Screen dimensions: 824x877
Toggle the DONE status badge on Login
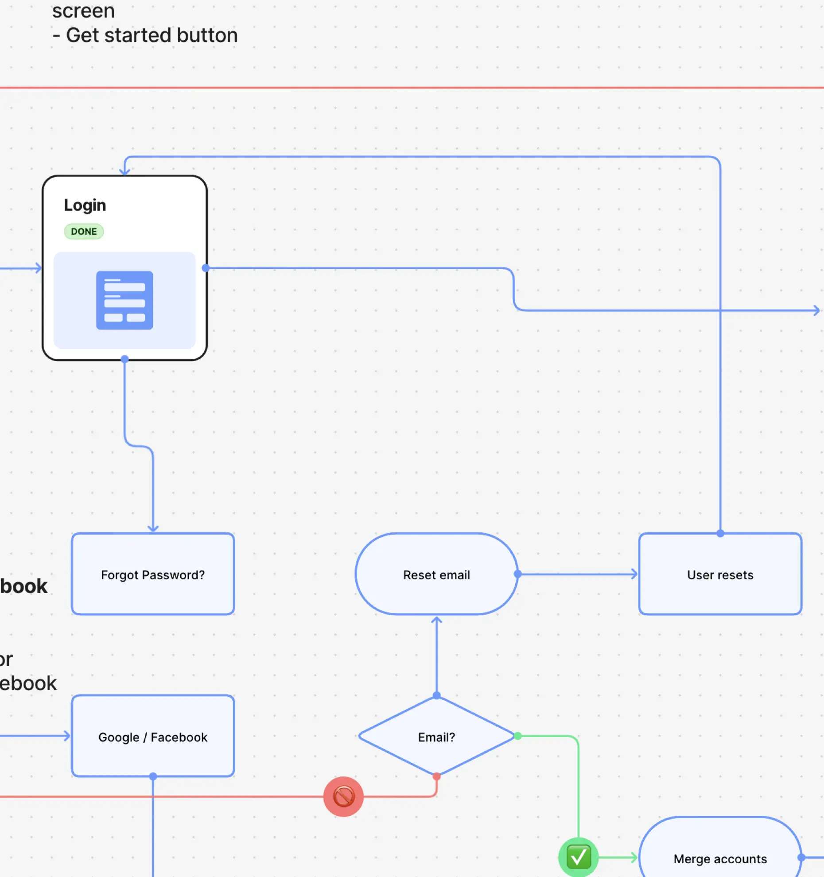point(83,231)
